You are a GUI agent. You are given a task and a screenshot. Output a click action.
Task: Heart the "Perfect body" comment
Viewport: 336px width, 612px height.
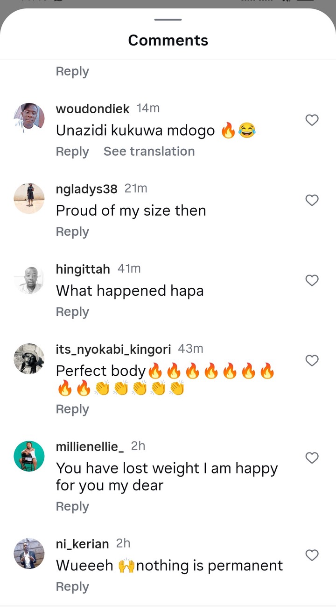click(312, 360)
